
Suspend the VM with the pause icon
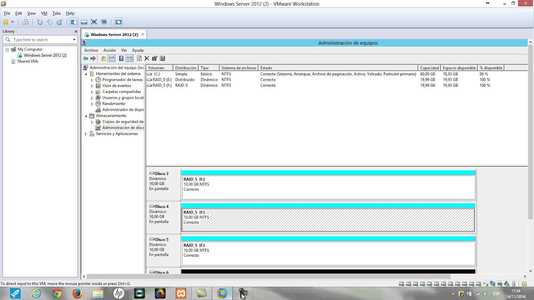pos(6,22)
